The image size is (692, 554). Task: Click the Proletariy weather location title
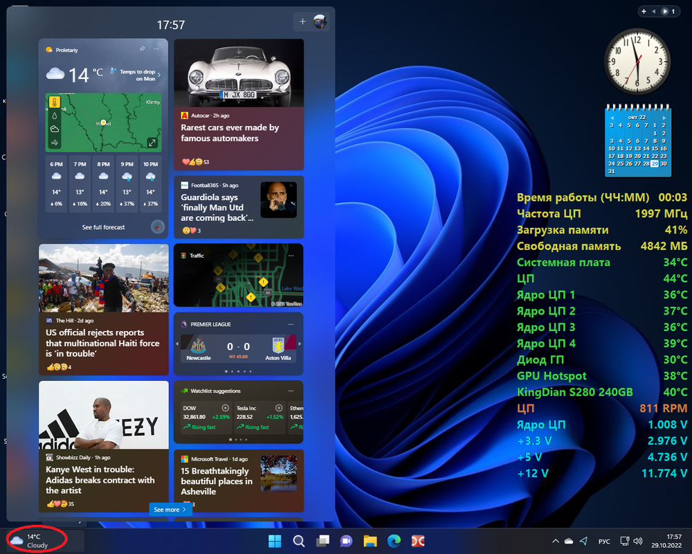66,50
